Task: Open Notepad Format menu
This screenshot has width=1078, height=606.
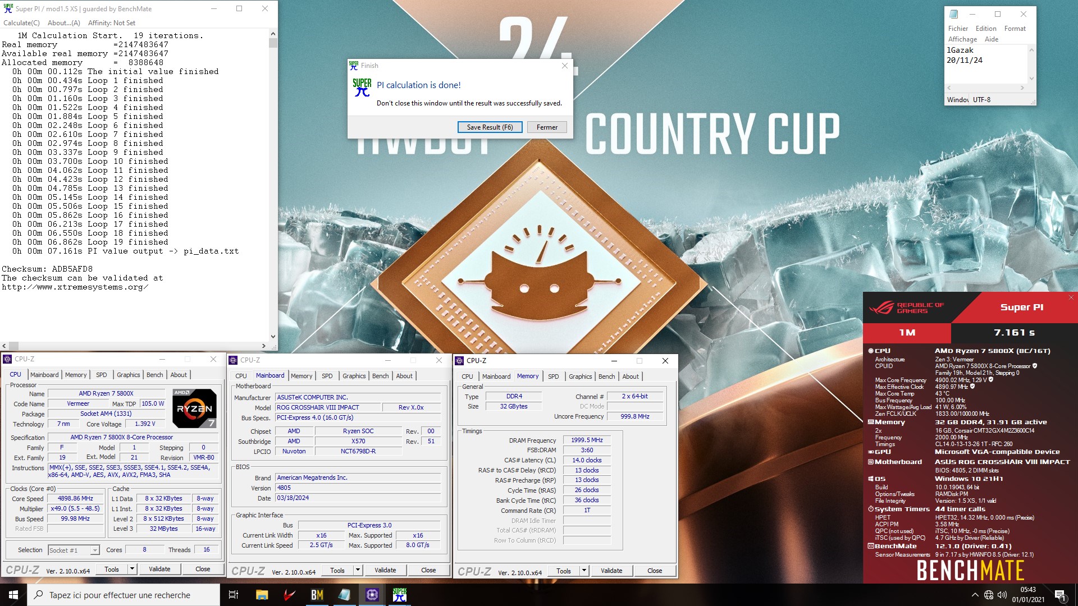Action: (x=1015, y=29)
